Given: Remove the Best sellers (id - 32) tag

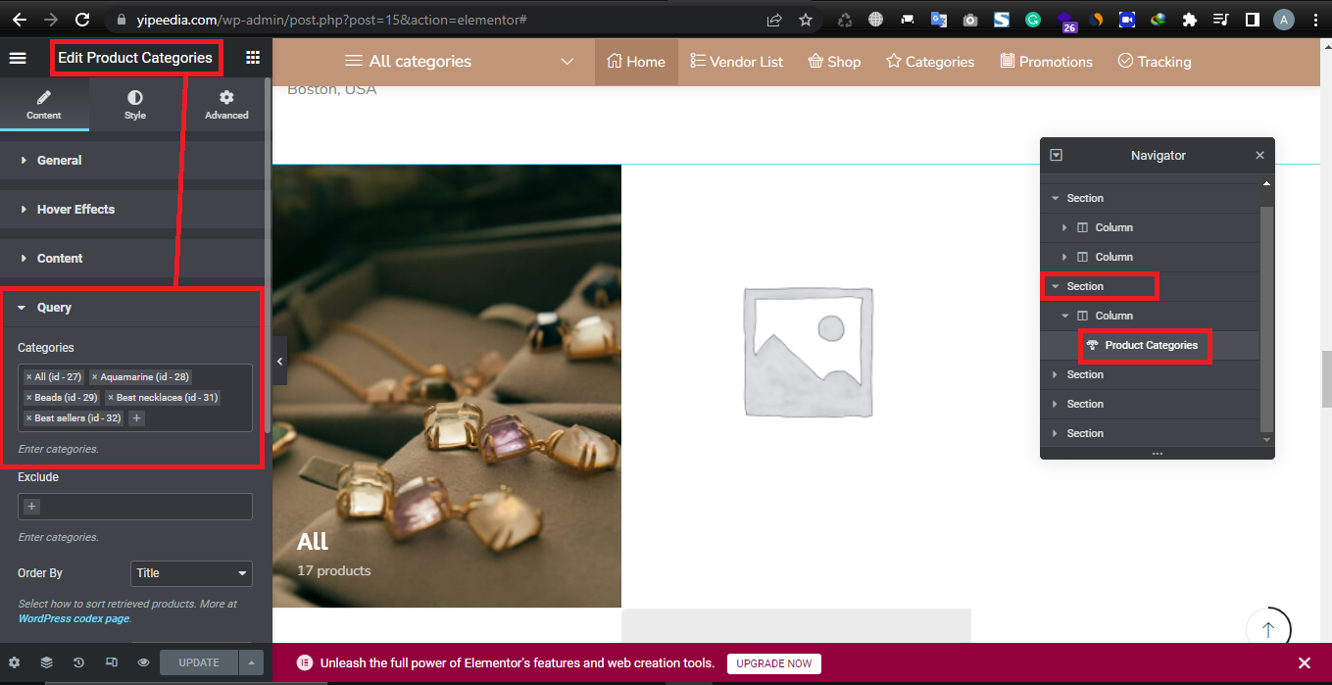Looking at the screenshot, I should 29,417.
